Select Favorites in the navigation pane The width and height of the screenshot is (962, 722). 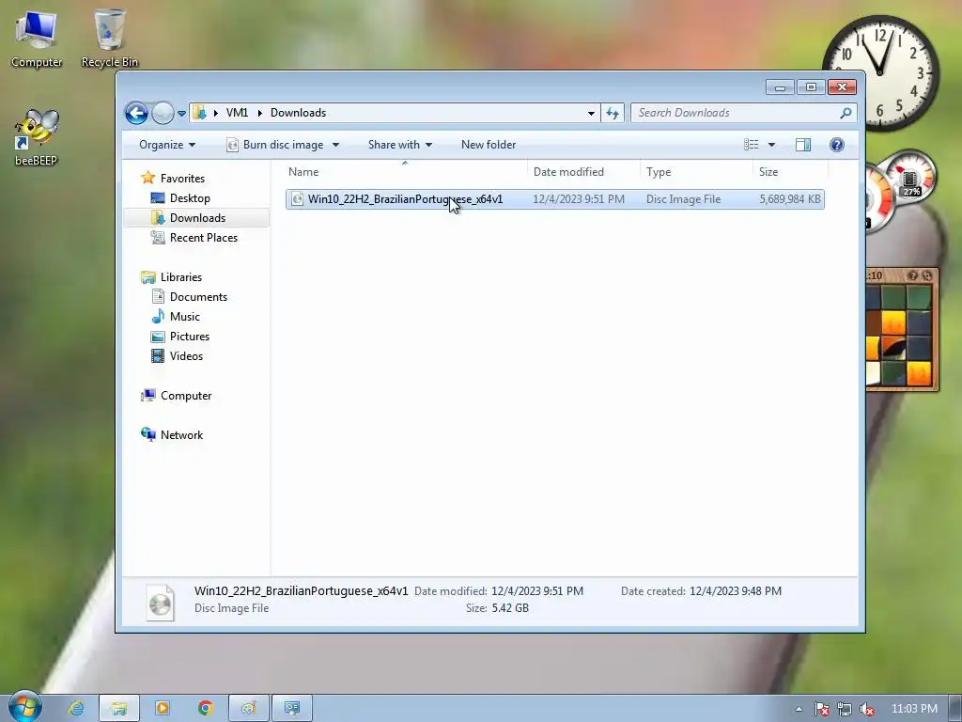click(x=182, y=179)
